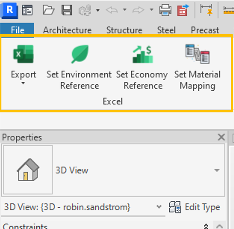This screenshot has width=234, height=229.
Task: Open the 3D View instance filter dropdown
Action: click(x=159, y=207)
